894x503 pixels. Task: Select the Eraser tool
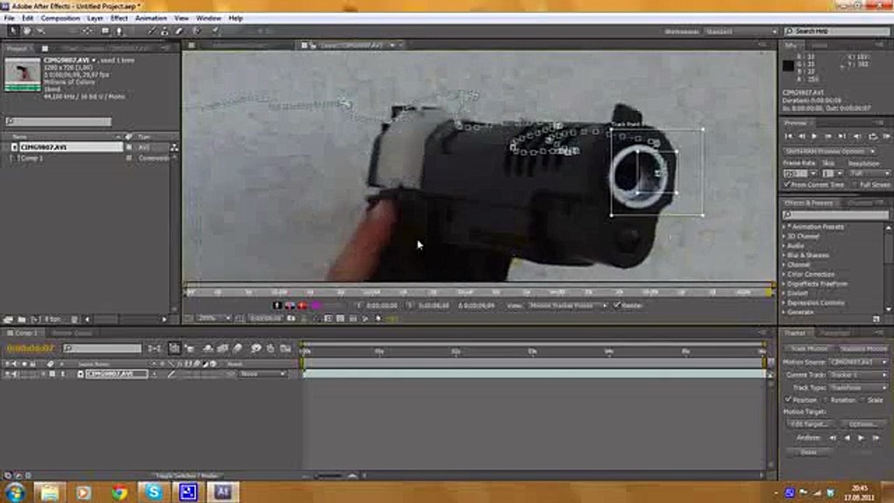(x=179, y=31)
